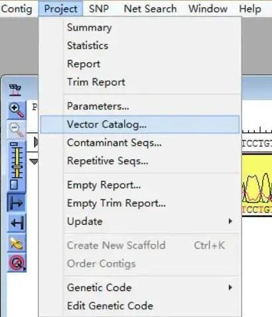Collapse the down-pointing triangle next to chromatogram
The height and width of the screenshot is (317, 272).
pos(34,162)
